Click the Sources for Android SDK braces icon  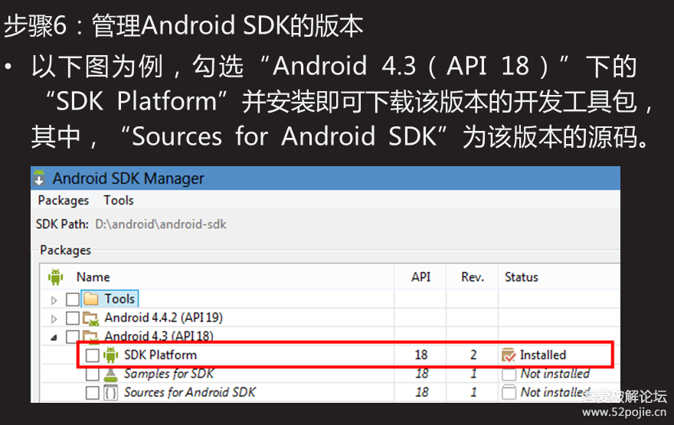pyautogui.click(x=111, y=393)
